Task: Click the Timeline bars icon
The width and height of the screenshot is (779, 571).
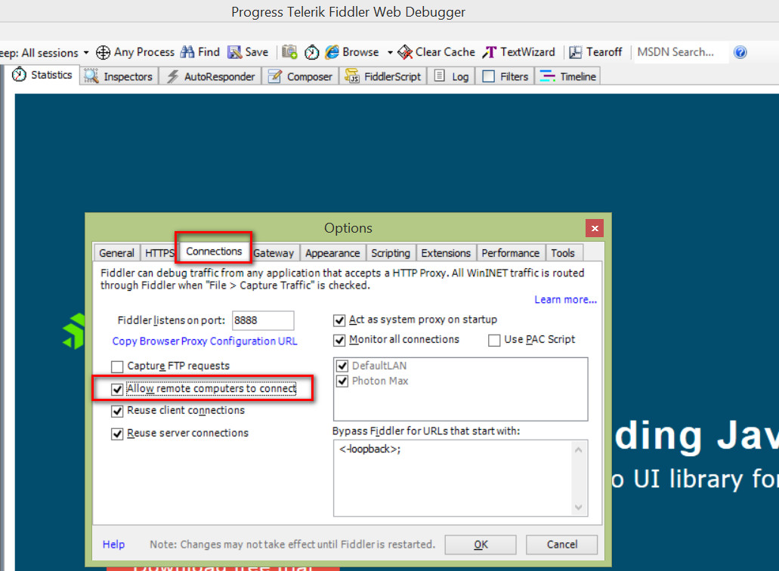Action: click(x=548, y=76)
